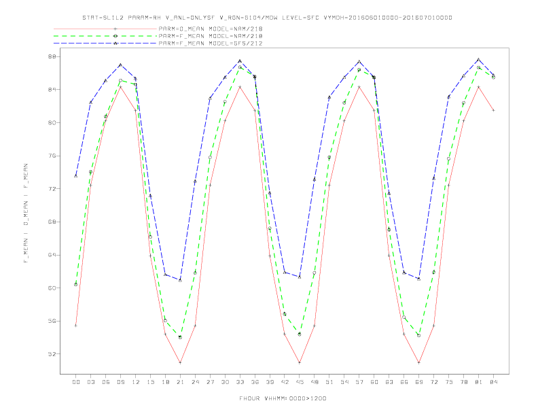The image size is (538, 416).
Task: Select legend entry PARM=F_MEAN MODEL=GFS/212
Action: [x=211, y=44]
